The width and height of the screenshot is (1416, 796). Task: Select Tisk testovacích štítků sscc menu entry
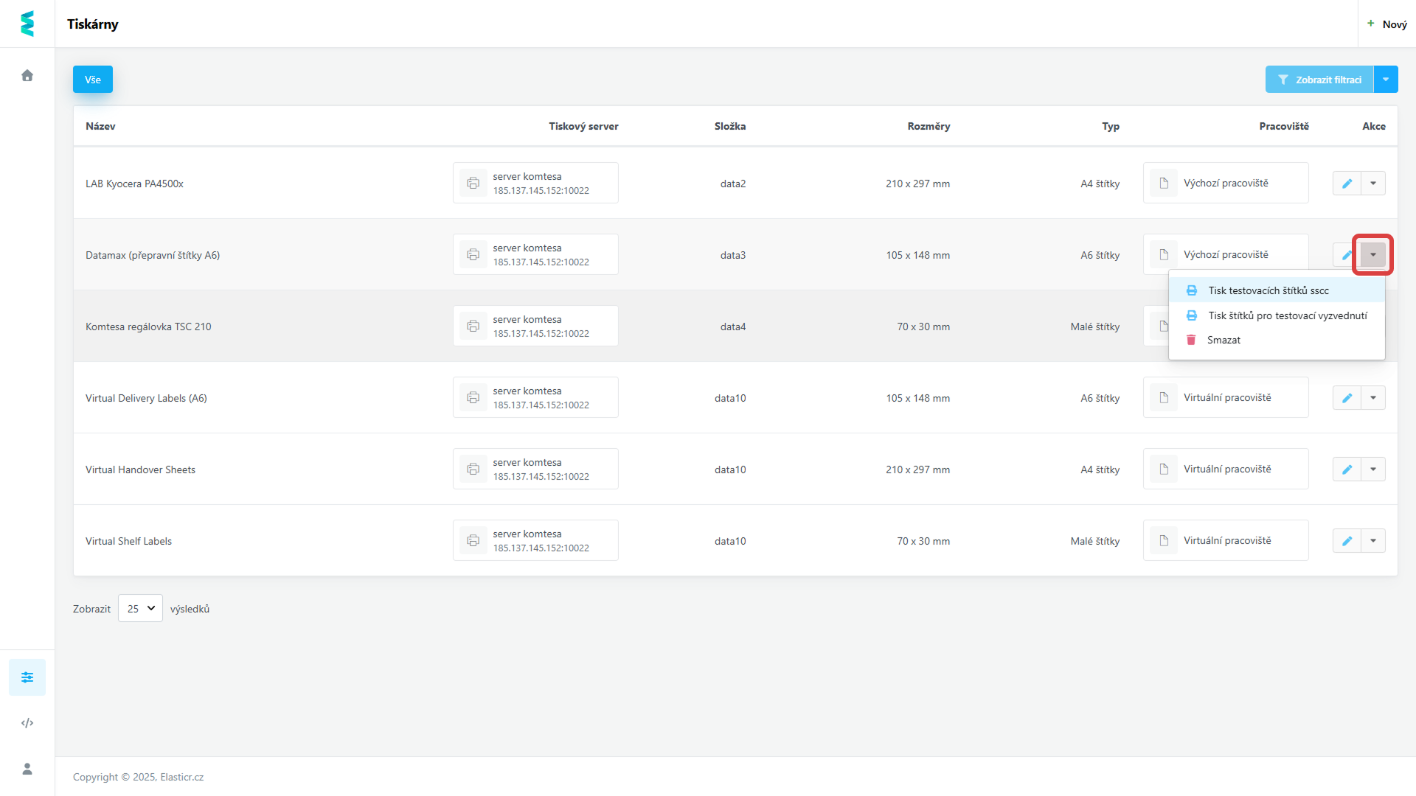1268,290
